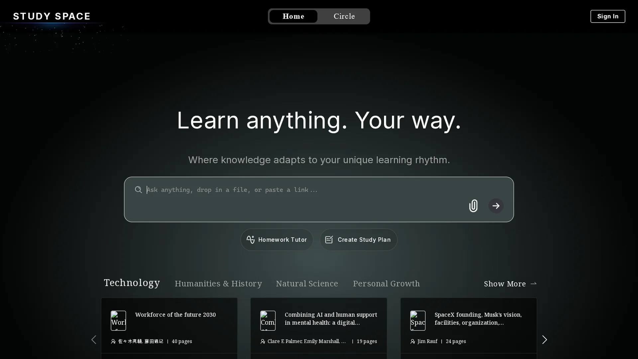Click the Show More link
The image size is (638, 359).
coord(510,284)
